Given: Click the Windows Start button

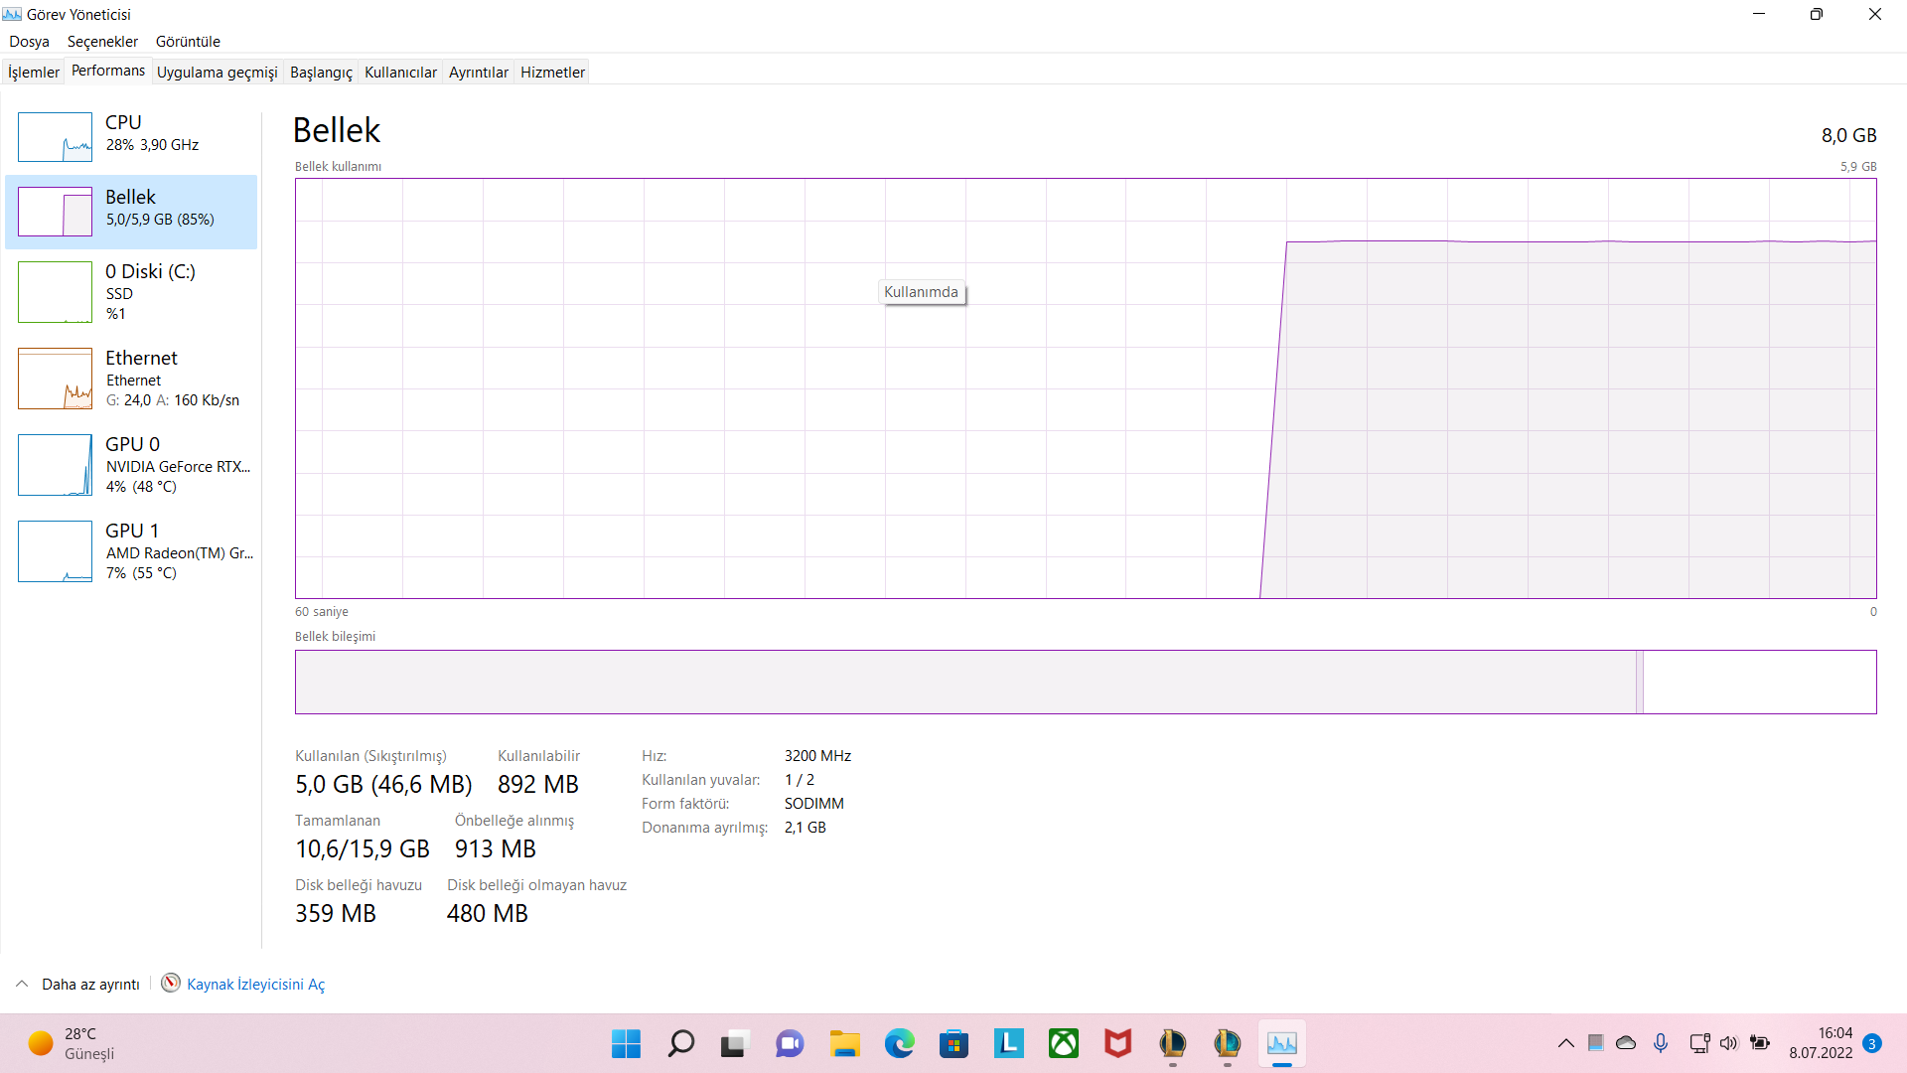Looking at the screenshot, I should (x=626, y=1043).
